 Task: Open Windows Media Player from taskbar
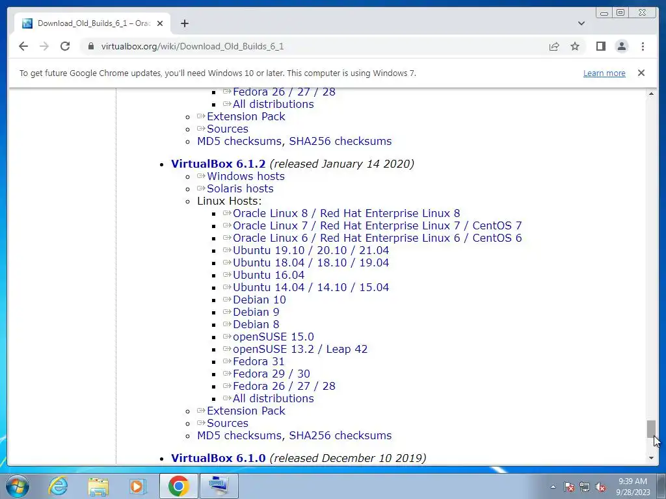138,486
